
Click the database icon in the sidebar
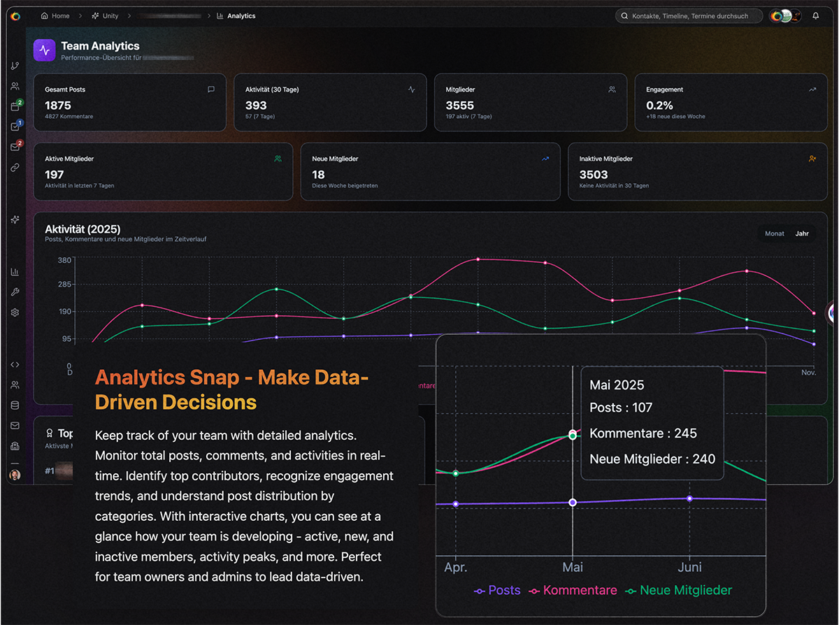[x=15, y=405]
